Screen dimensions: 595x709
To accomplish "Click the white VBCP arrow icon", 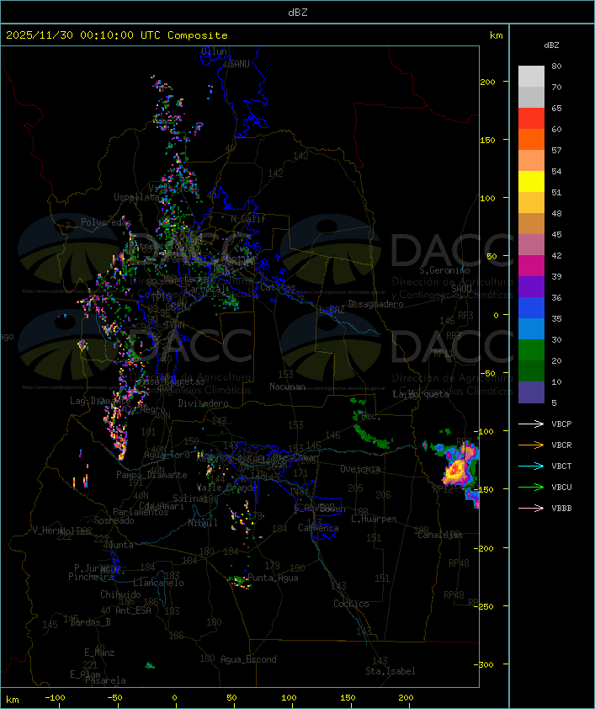I will 531,424.
